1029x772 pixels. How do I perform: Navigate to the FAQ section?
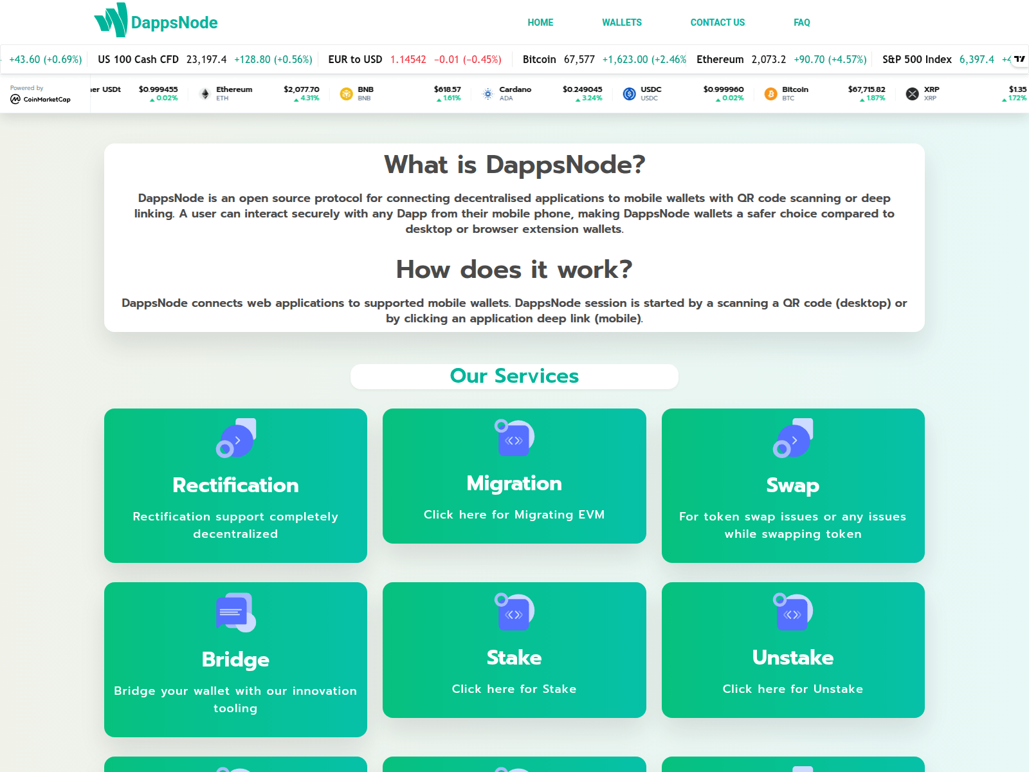pyautogui.click(x=801, y=23)
